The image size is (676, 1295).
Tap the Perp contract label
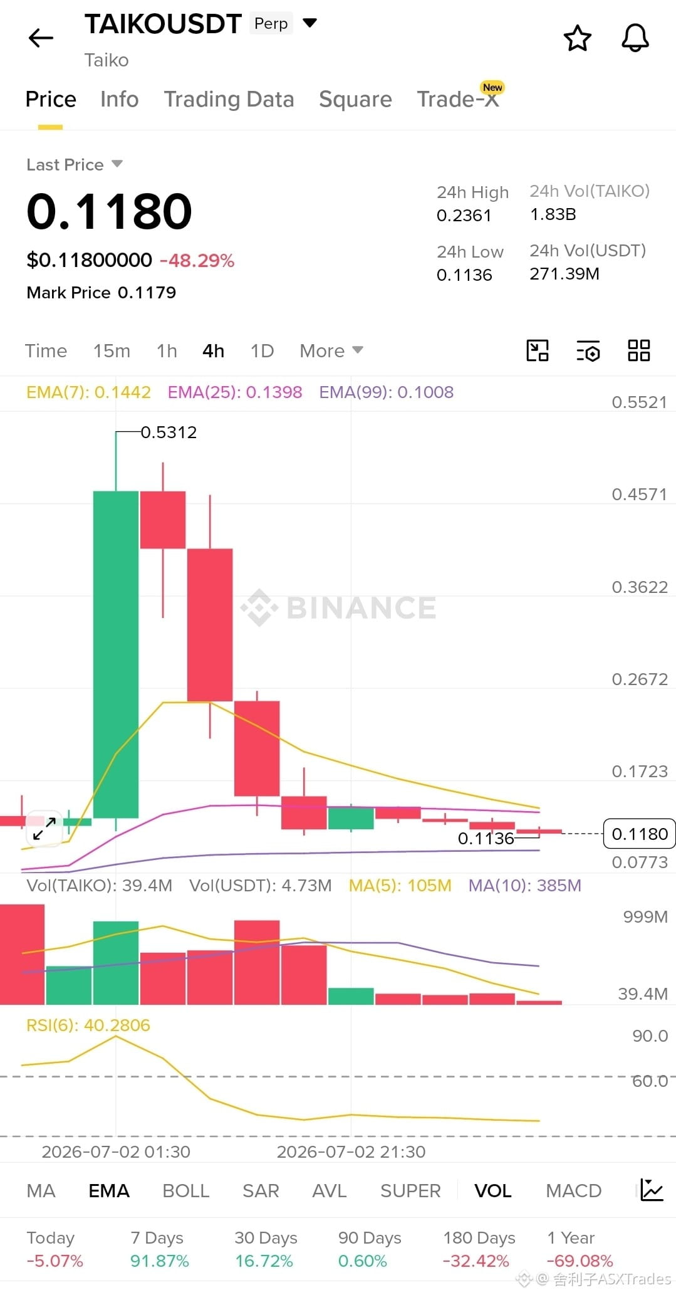click(x=271, y=23)
